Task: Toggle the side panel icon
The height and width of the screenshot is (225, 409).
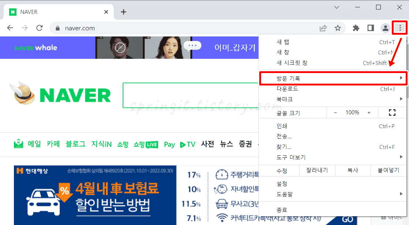Action: (x=371, y=28)
